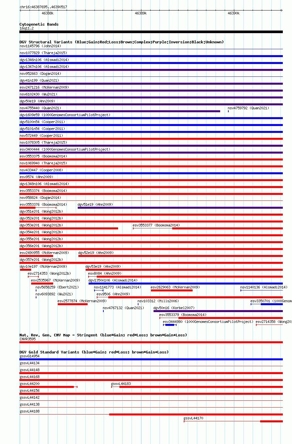
Task: Click dgv353e201 (Wong2012b) label
Action: 41,225
